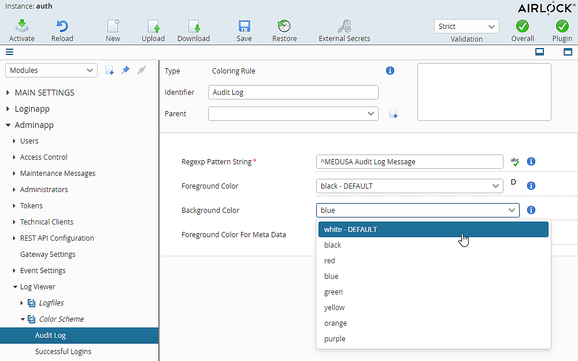Choose yellow from color list
Screen dimensions: 578x361
(433, 307)
